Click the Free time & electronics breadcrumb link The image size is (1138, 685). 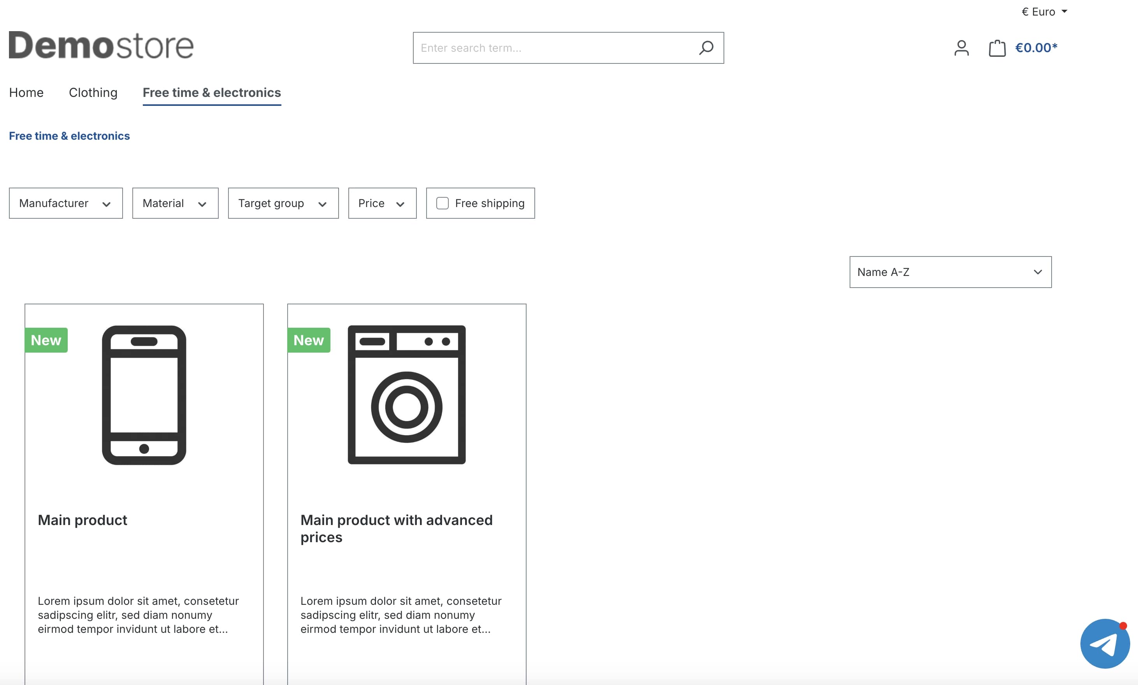(69, 136)
